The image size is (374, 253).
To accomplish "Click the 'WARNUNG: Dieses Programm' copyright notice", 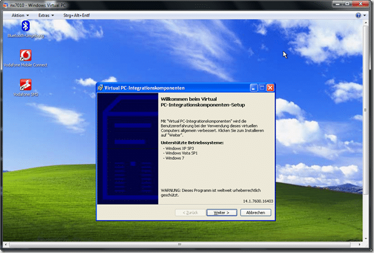I will [211, 192].
